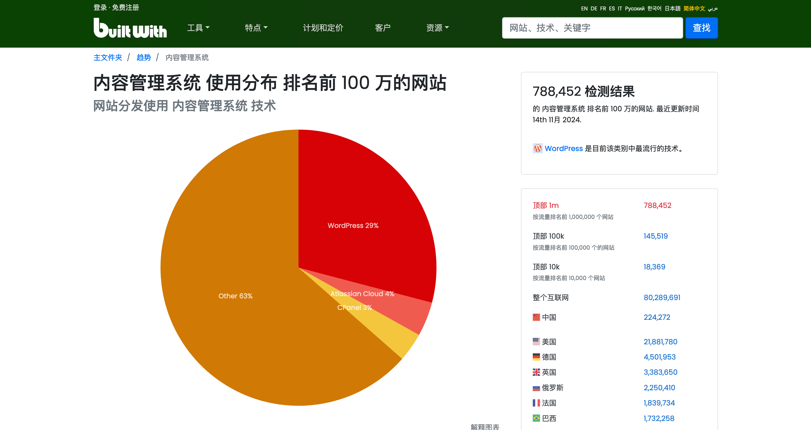Click the blue 查找 search button
Viewport: 811px width, 430px height.
(x=701, y=28)
